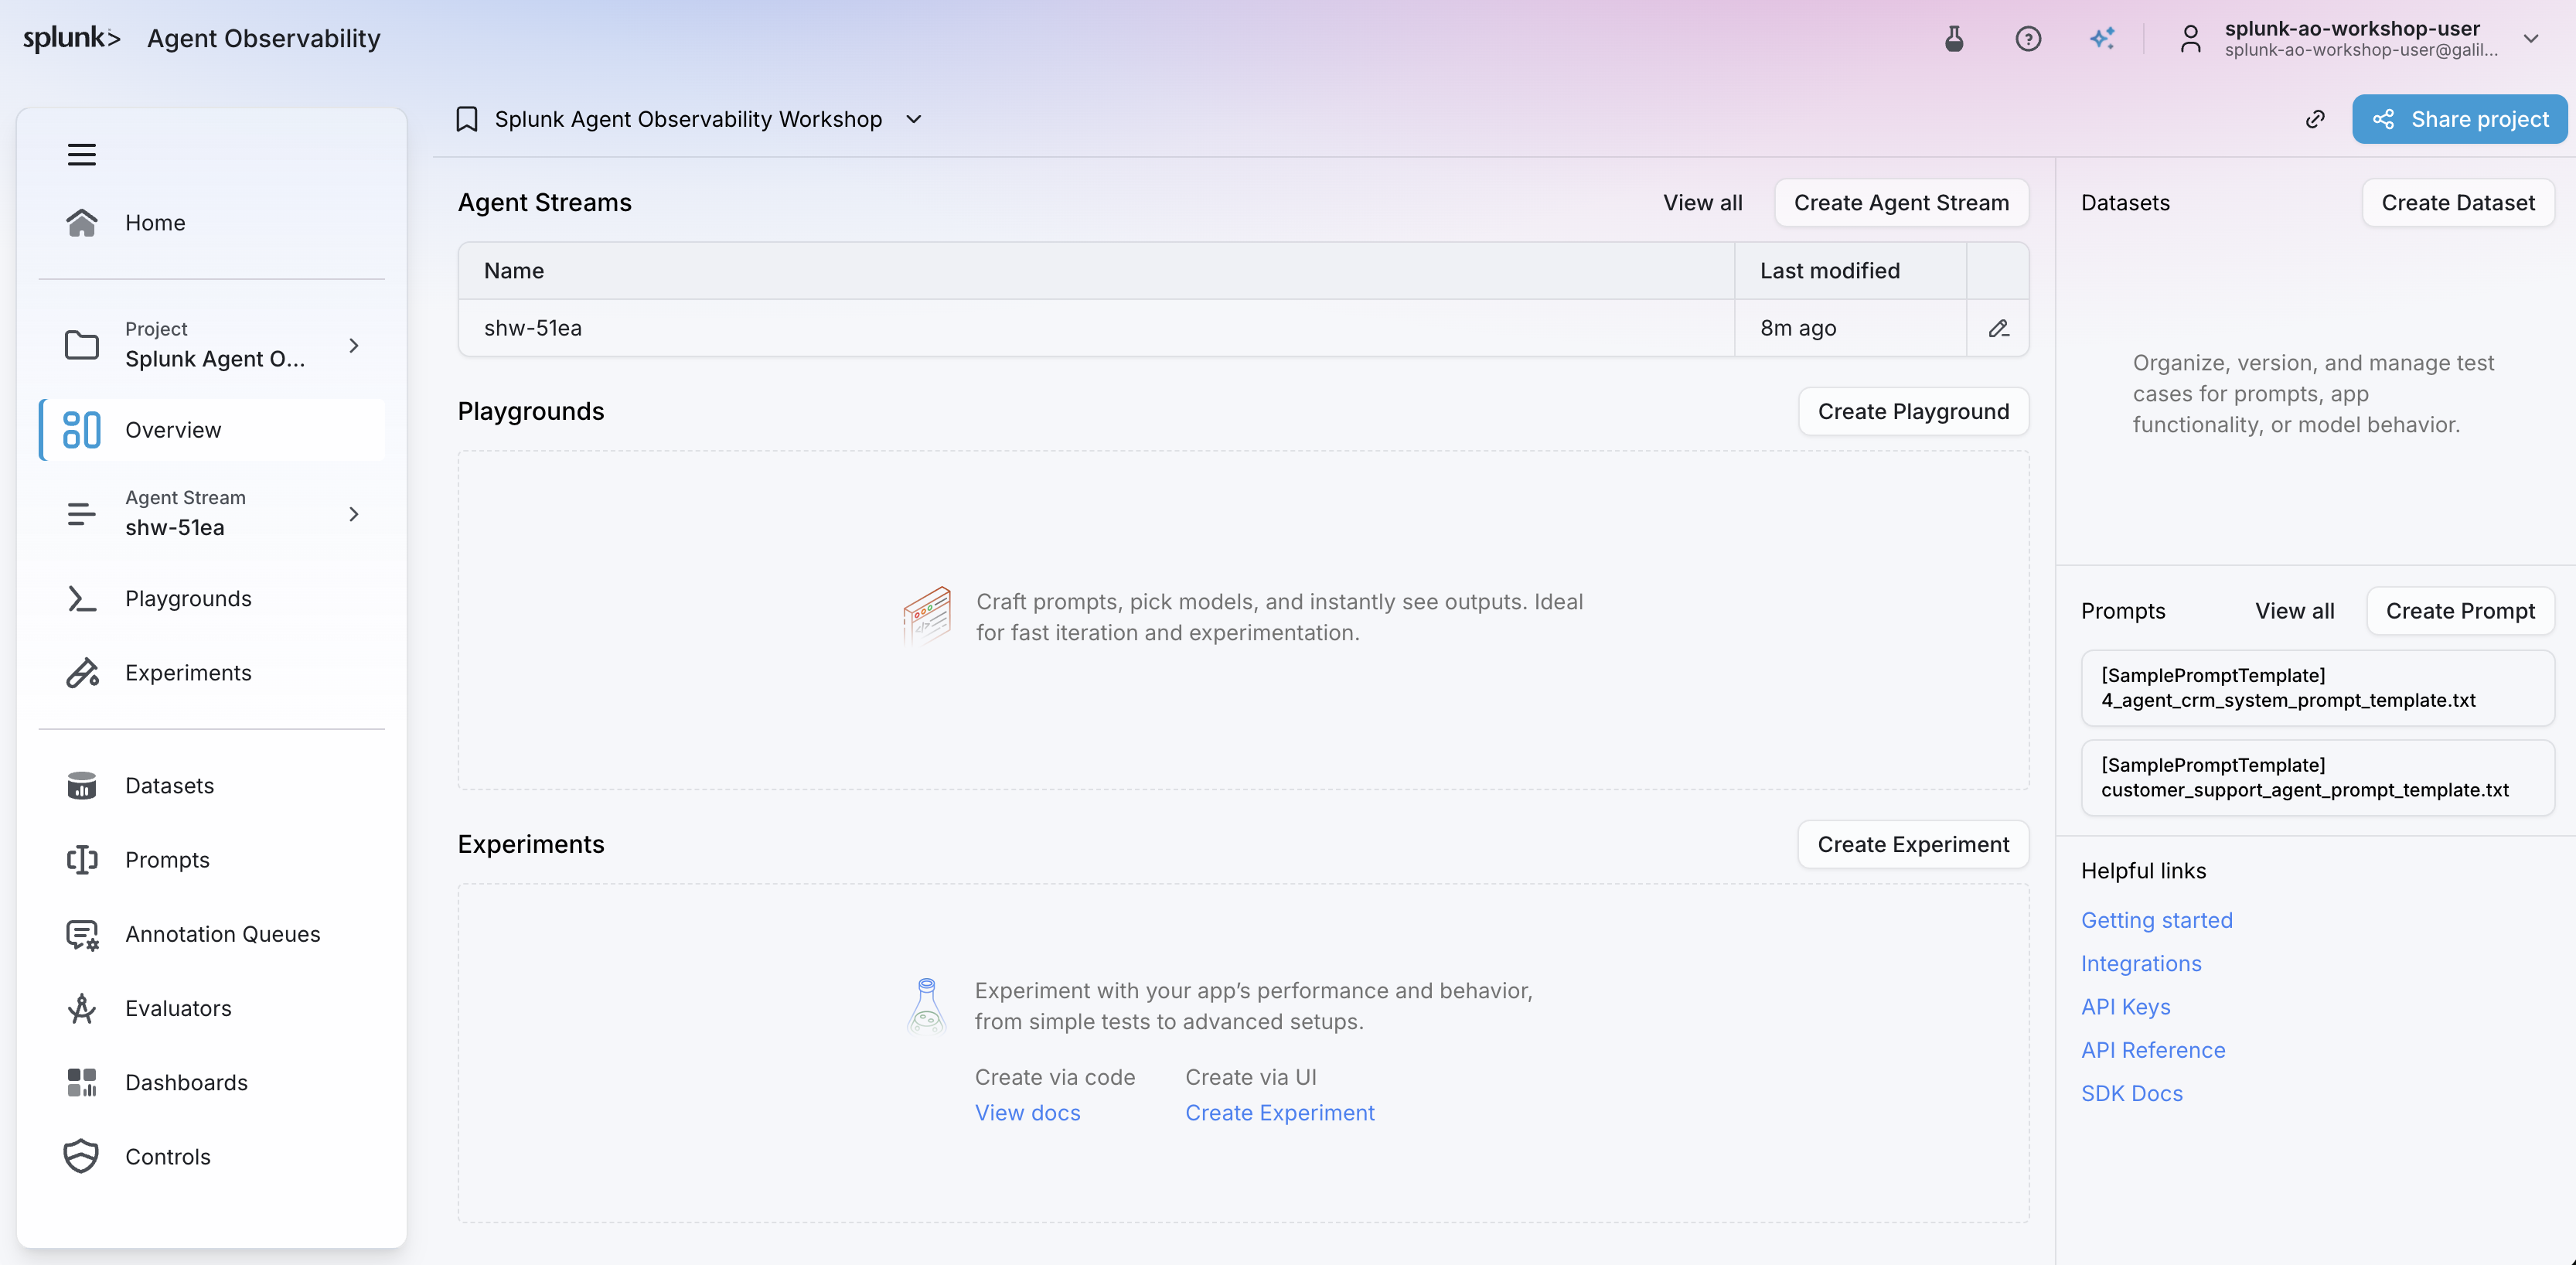Image resolution: width=2576 pixels, height=1265 pixels.
Task: Open the SDK Docs link
Action: (x=2132, y=1093)
